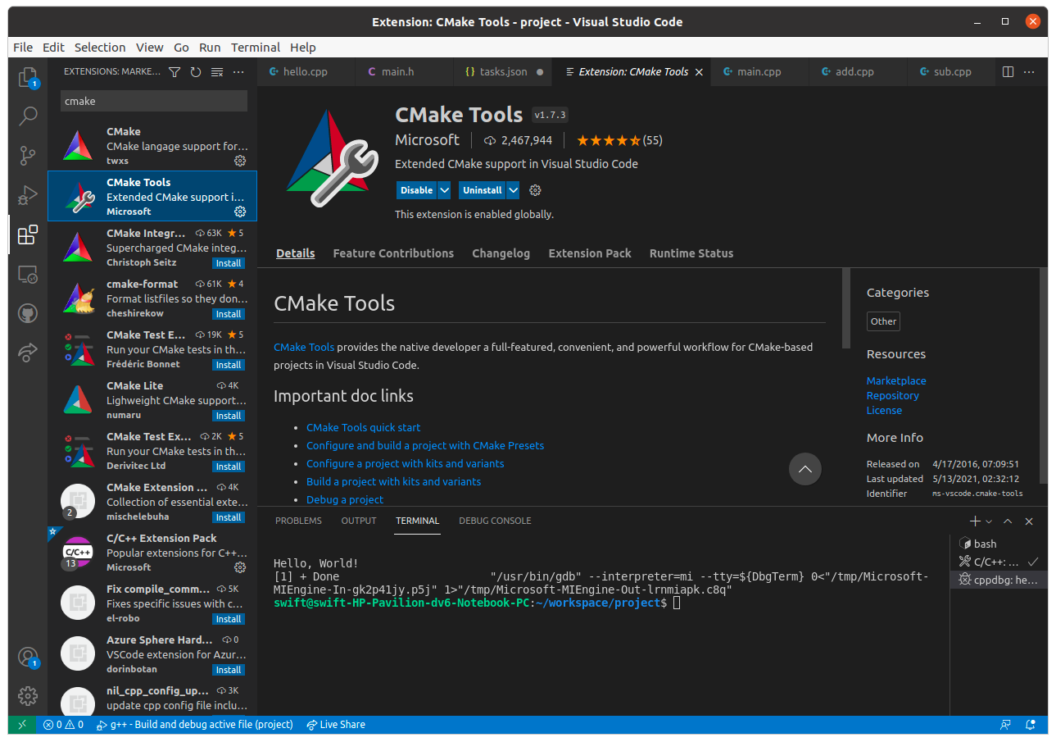Screen dimensions: 1056x742
Task: Click the Live Share status bar item
Action: tap(336, 725)
